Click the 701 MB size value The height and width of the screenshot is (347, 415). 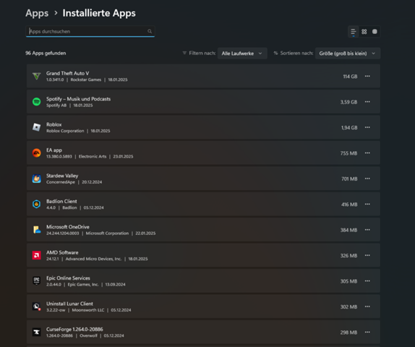coord(349,179)
